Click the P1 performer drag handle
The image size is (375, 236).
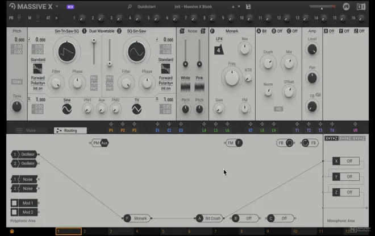(111, 124)
